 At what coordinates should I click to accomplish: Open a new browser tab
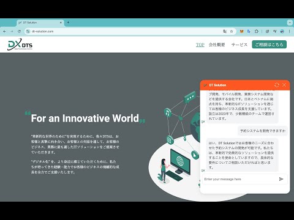tap(68, 23)
